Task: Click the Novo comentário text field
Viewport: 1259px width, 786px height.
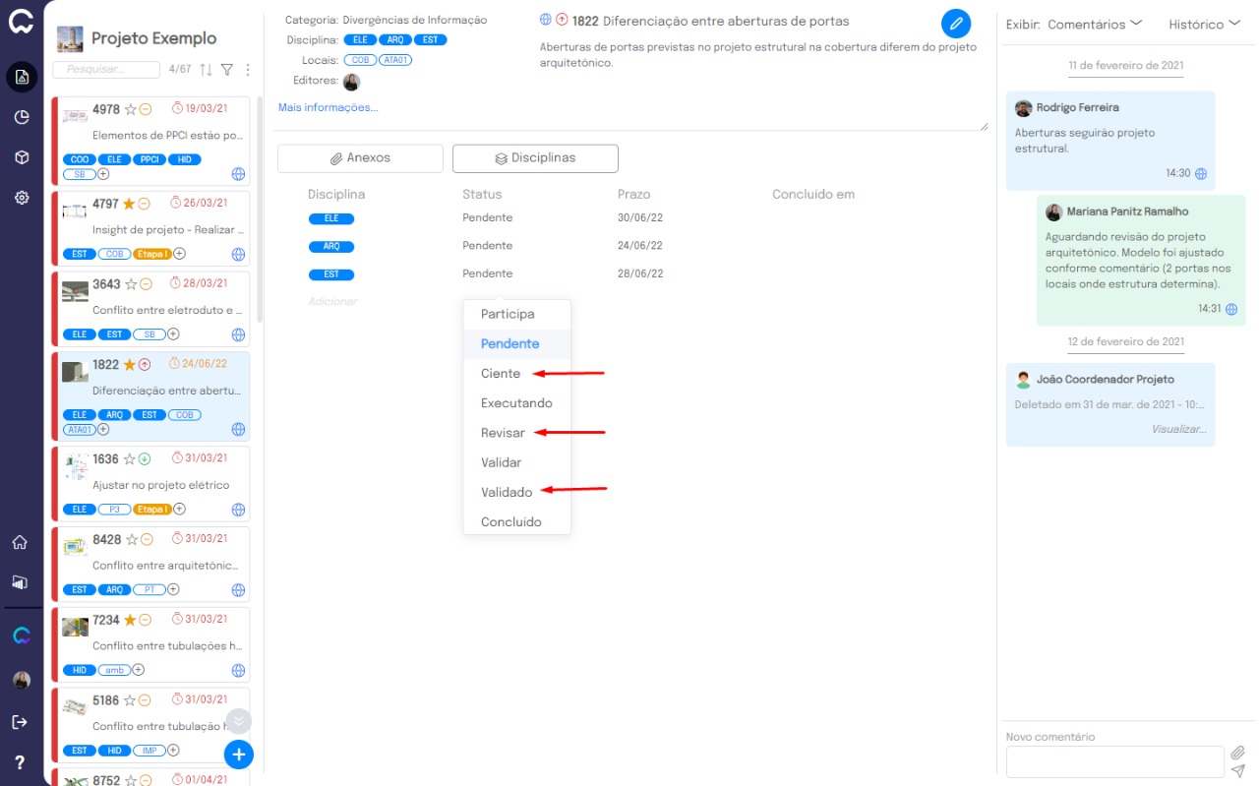Action: tap(1114, 761)
